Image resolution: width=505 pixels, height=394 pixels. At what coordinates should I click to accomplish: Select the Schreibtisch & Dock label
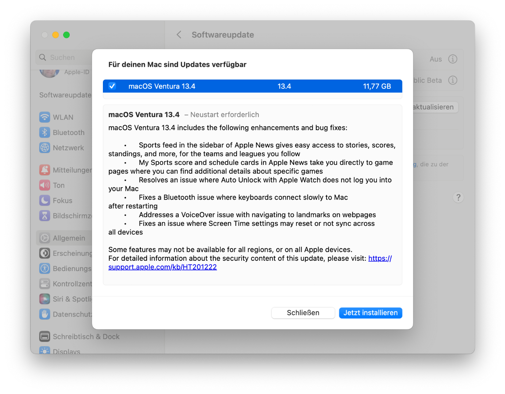click(86, 337)
